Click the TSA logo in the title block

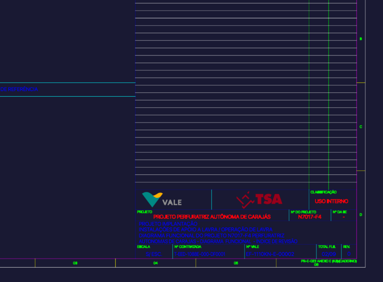click(x=259, y=200)
